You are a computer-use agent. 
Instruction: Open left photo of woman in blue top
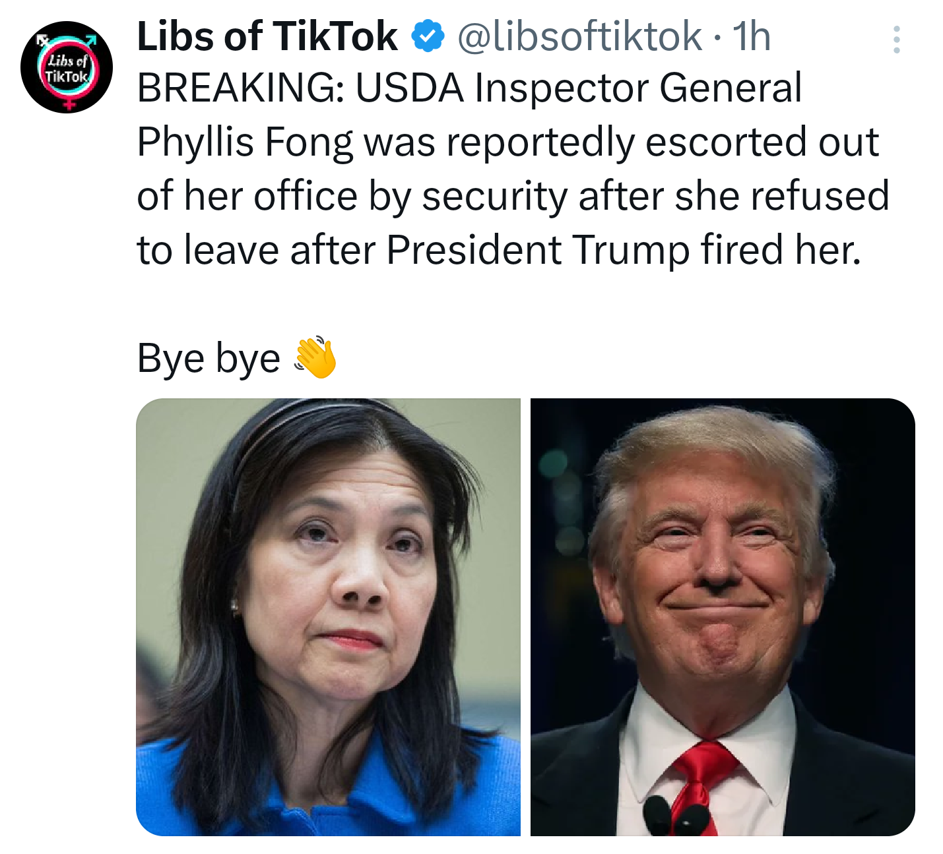click(328, 617)
